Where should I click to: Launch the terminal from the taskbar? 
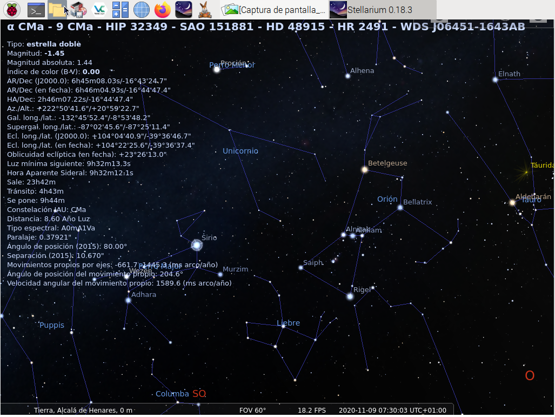36,9
